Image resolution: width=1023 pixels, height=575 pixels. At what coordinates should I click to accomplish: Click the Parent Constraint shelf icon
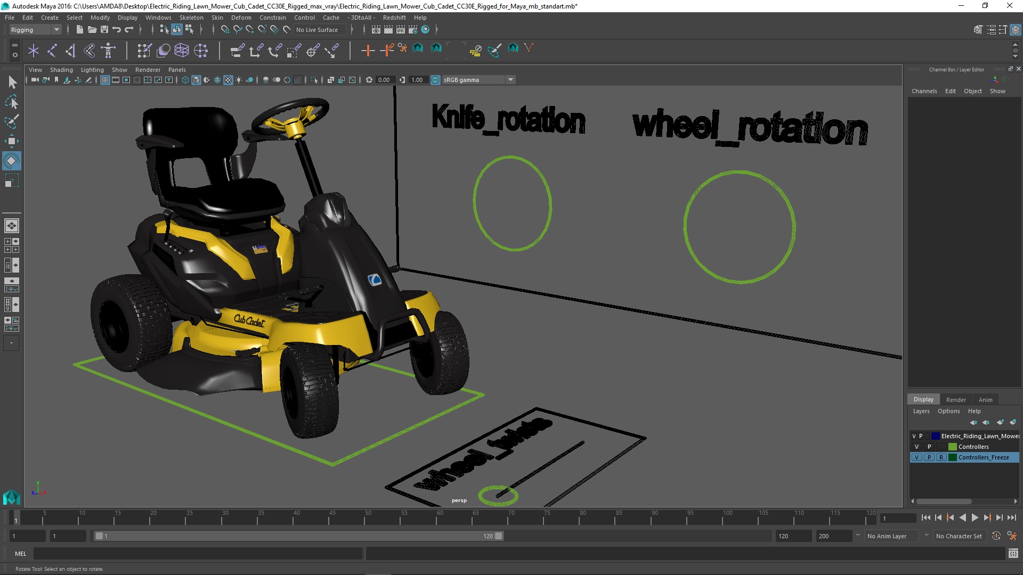pos(238,51)
